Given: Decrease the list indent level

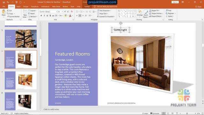Looking at the screenshot, I should 87,11.
